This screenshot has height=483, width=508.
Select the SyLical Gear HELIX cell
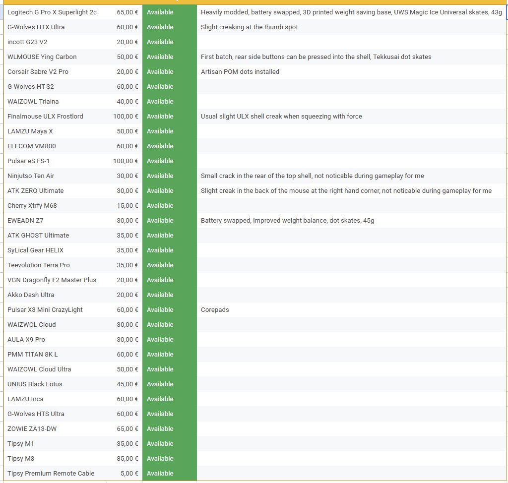[x=55, y=251]
